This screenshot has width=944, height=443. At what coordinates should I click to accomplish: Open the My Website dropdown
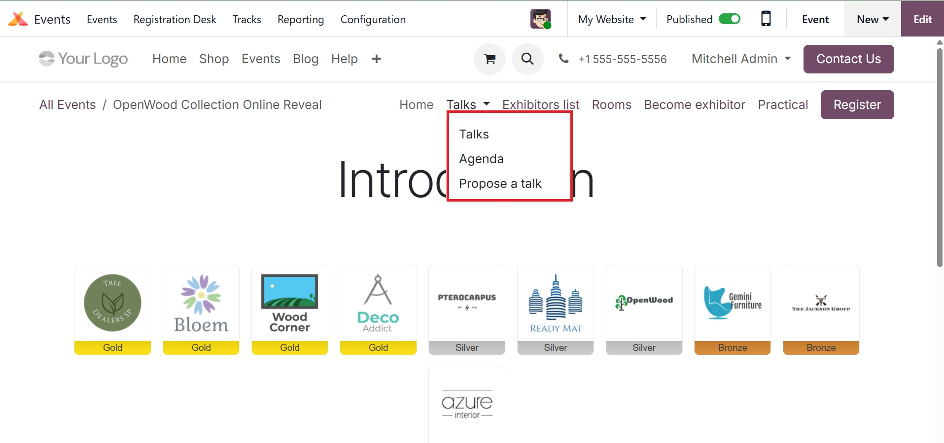tap(612, 19)
